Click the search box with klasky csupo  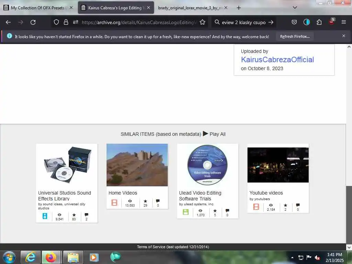pos(244,22)
